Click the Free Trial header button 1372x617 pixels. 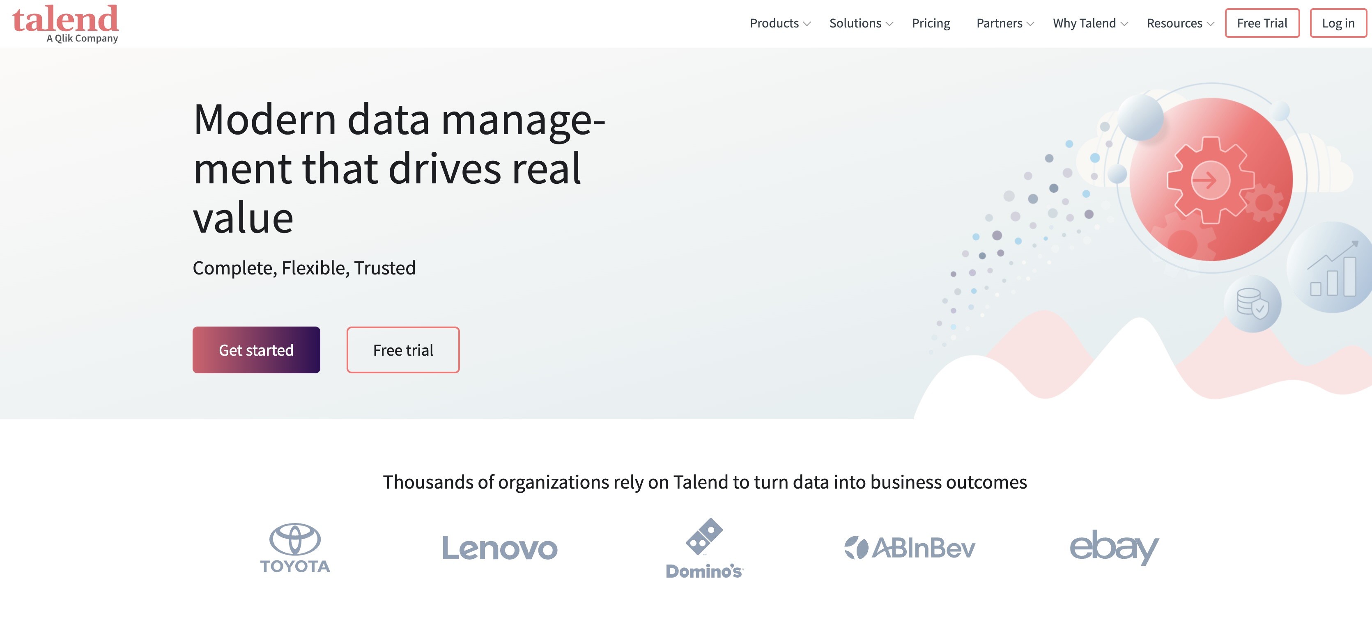(1262, 23)
